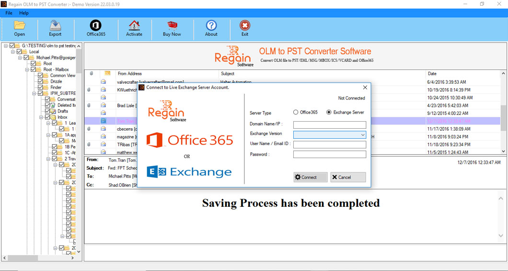Click the Password field
The width and height of the screenshot is (508, 271).
(x=330, y=155)
